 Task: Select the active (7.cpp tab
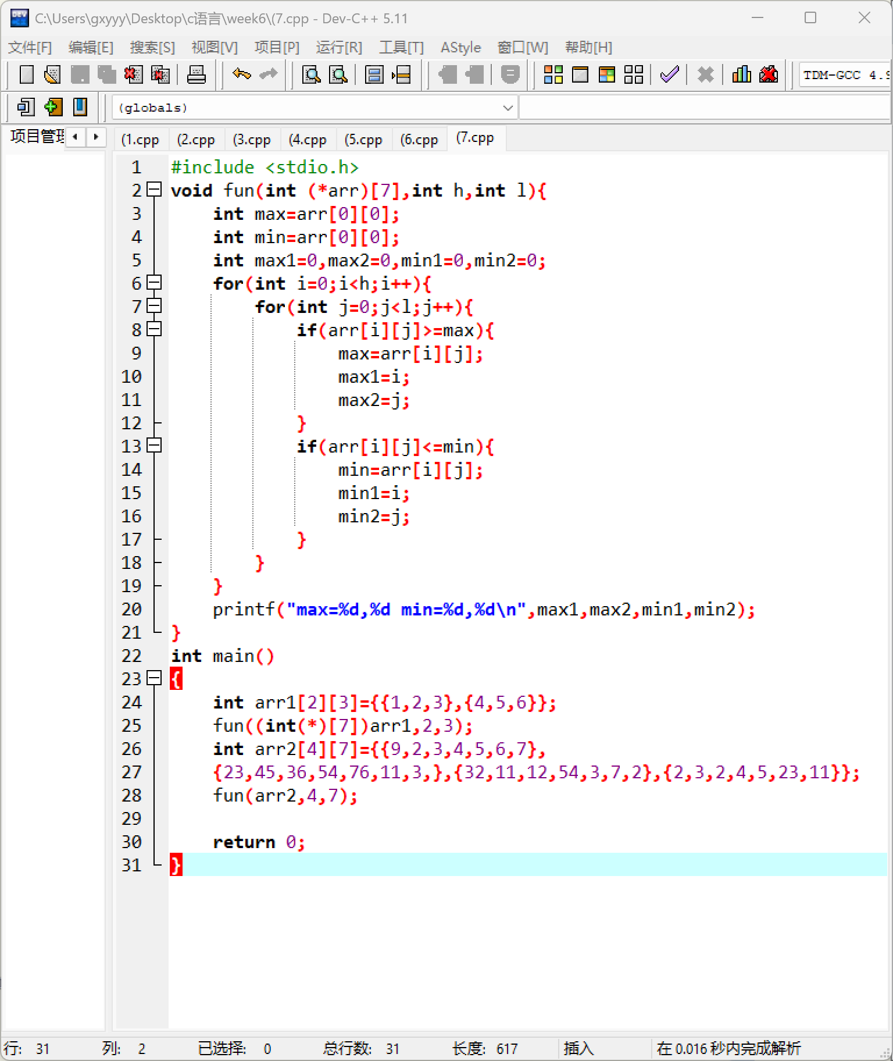pyautogui.click(x=475, y=138)
